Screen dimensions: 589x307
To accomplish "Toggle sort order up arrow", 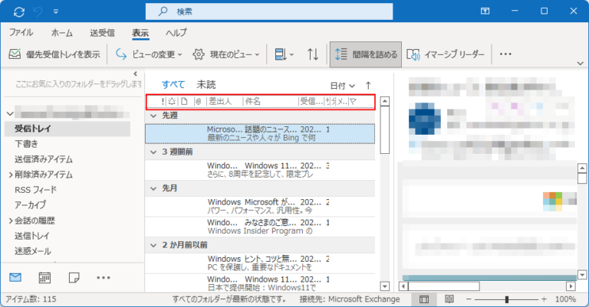I will 368,86.
